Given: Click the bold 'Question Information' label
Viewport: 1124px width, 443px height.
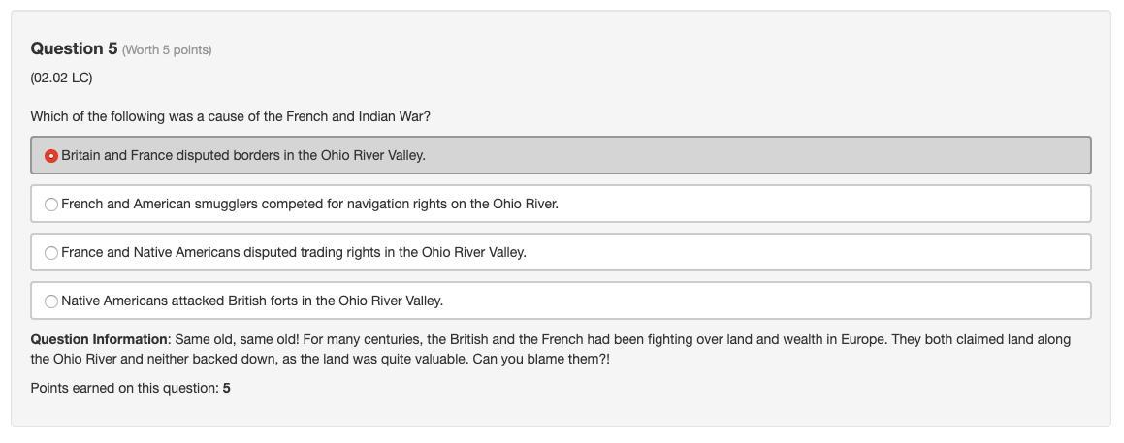Looking at the screenshot, I should [99, 340].
